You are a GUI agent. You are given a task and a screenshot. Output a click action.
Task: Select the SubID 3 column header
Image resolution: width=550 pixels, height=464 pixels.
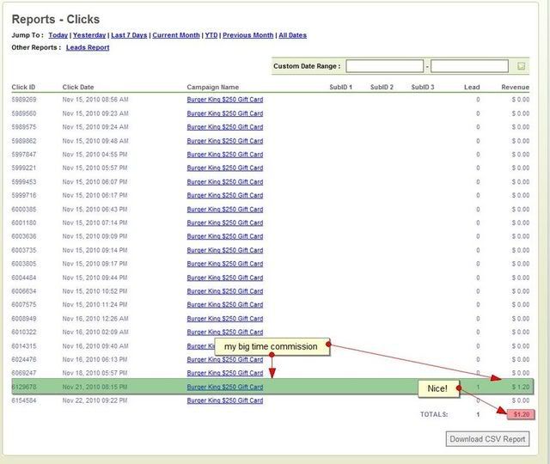[x=423, y=87]
